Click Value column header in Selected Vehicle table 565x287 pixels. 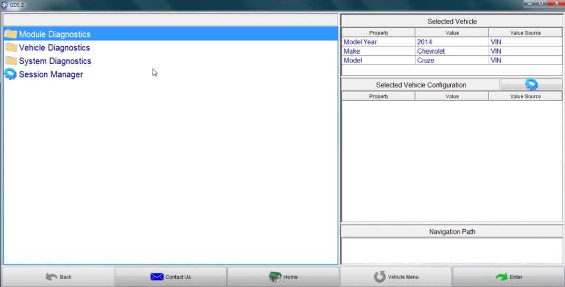coord(452,33)
